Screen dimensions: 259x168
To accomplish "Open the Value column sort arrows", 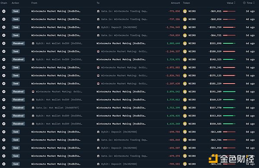I will (x=235, y=3).
